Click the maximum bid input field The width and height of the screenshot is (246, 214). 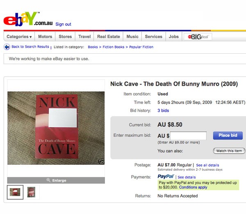pyautogui.click(x=188, y=136)
